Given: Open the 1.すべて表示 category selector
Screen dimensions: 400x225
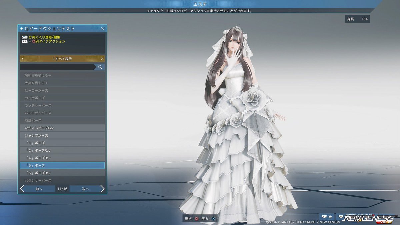Looking at the screenshot, I should (x=62, y=59).
